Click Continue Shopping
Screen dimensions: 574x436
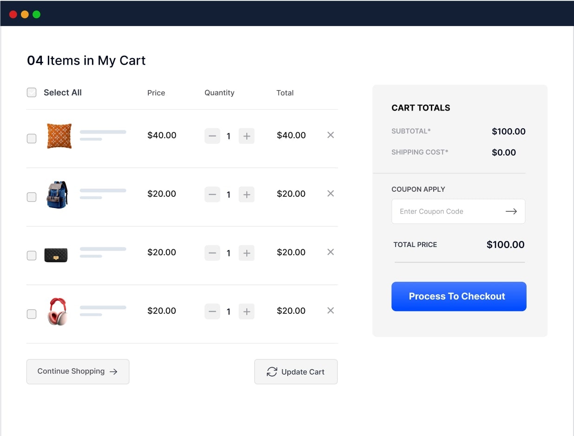click(78, 371)
